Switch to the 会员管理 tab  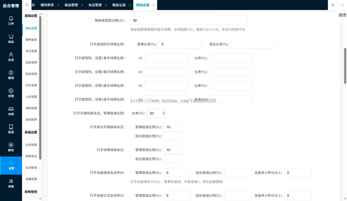coord(95,5)
